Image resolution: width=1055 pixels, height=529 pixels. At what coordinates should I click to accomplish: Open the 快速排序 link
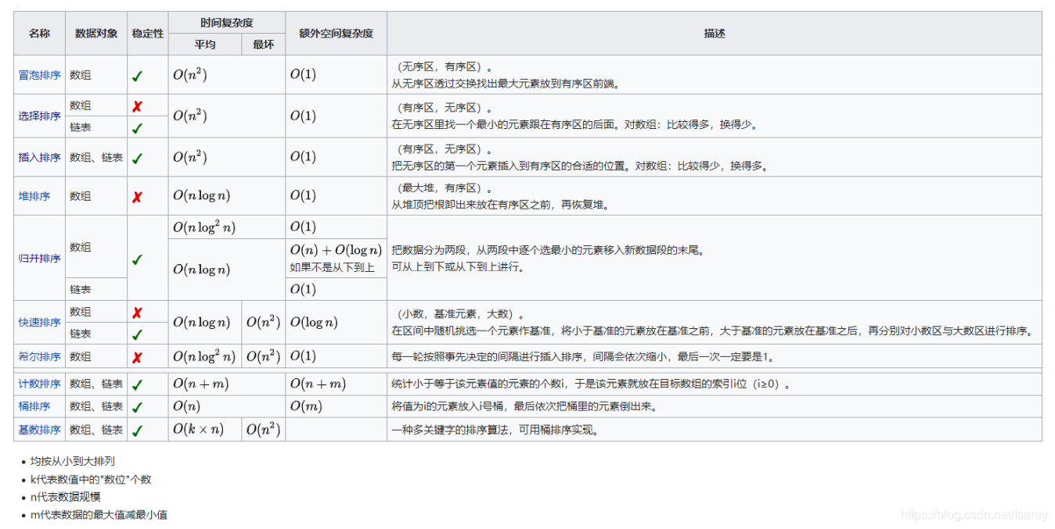click(x=38, y=322)
